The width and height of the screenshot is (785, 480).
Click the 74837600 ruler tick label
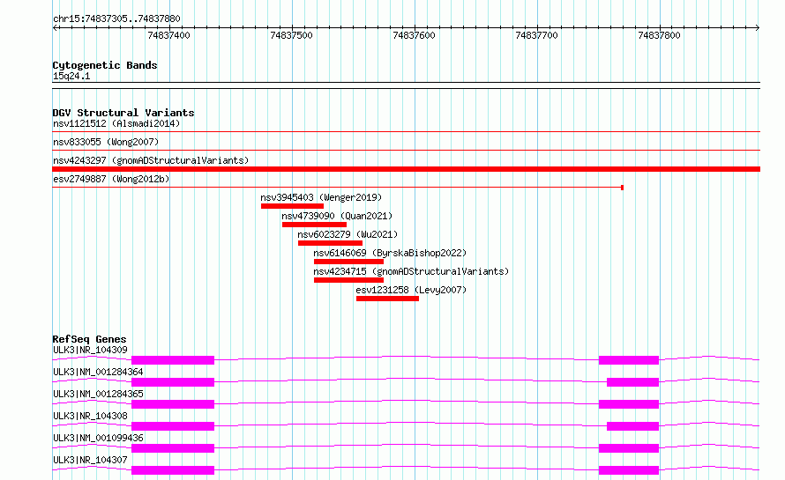414,35
